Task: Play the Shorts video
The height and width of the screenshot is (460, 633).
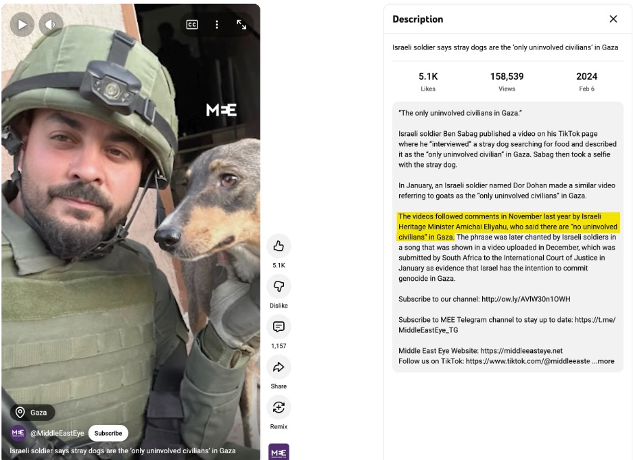Action: 22,24
